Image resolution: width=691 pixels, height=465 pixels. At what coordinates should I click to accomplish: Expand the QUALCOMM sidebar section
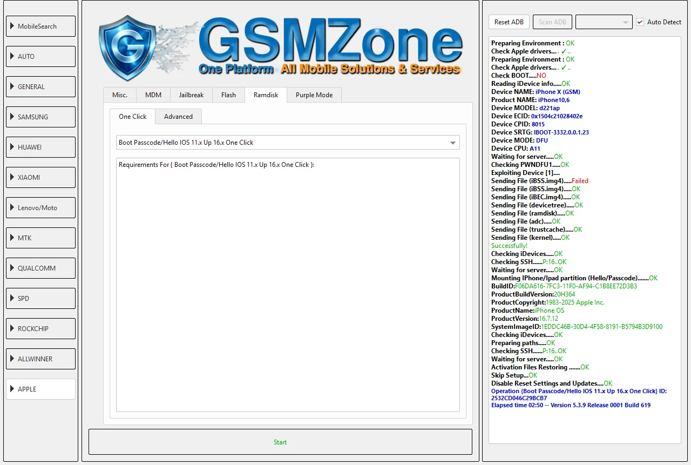click(40, 268)
